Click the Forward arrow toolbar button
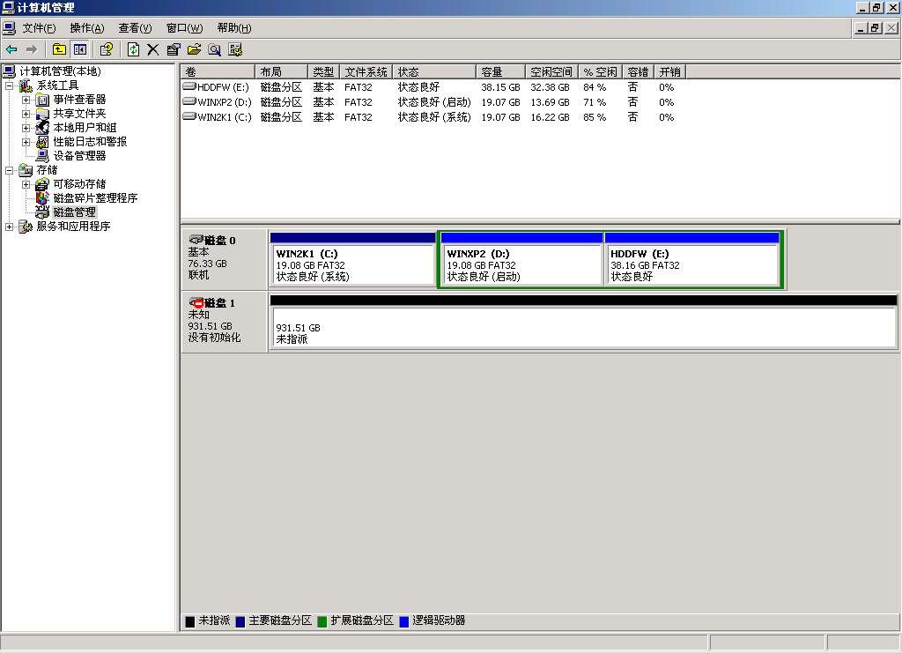 click(x=32, y=49)
